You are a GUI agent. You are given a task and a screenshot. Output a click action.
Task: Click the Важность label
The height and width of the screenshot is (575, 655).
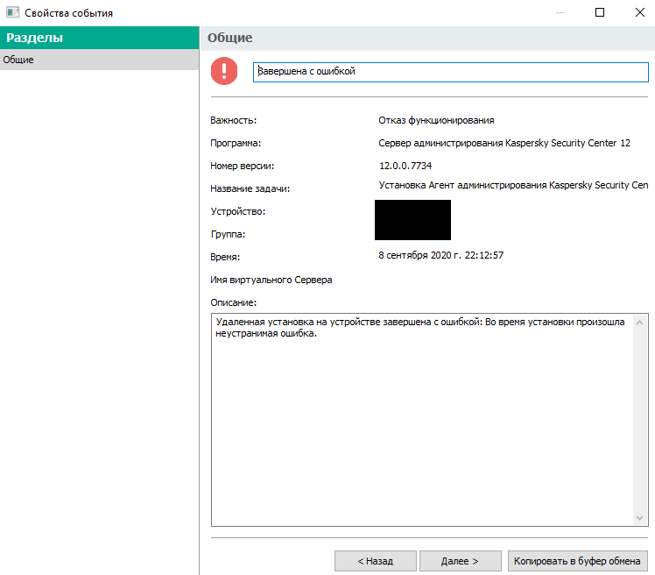pyautogui.click(x=234, y=120)
